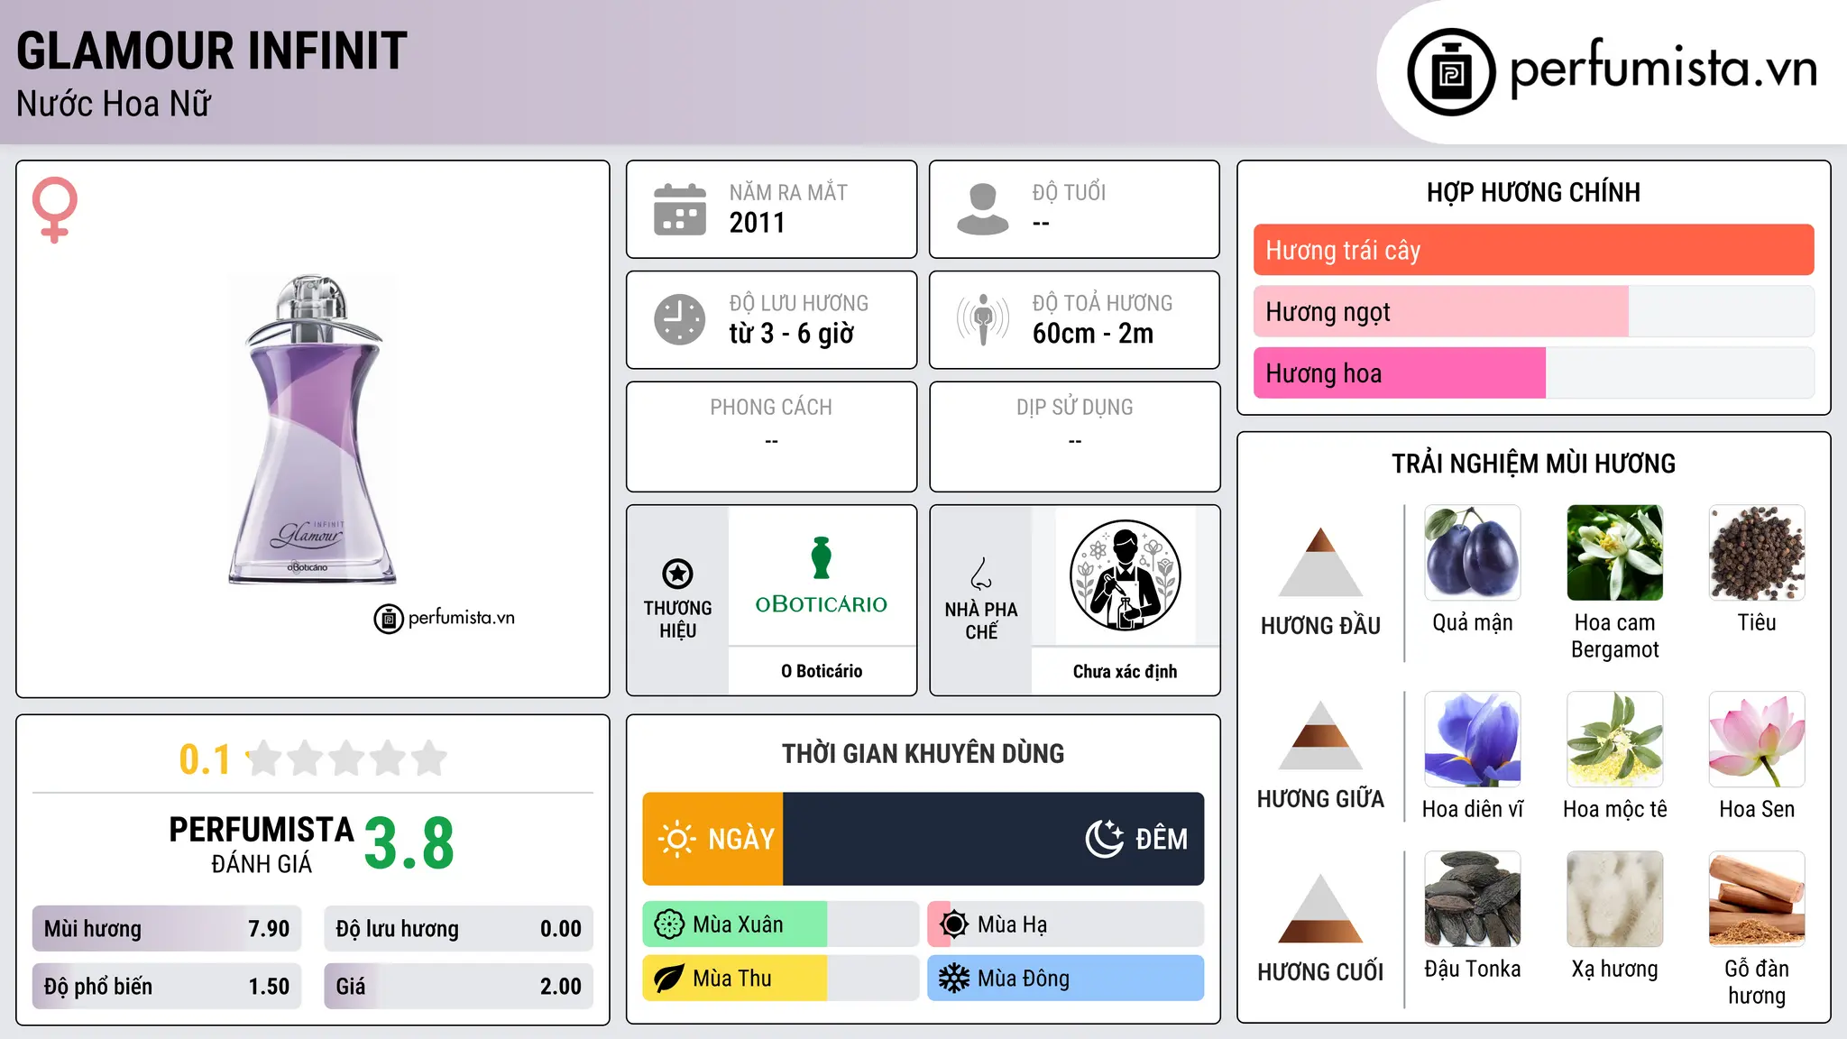
Task: Click the moon icon next to Đêm
Action: tap(1104, 839)
